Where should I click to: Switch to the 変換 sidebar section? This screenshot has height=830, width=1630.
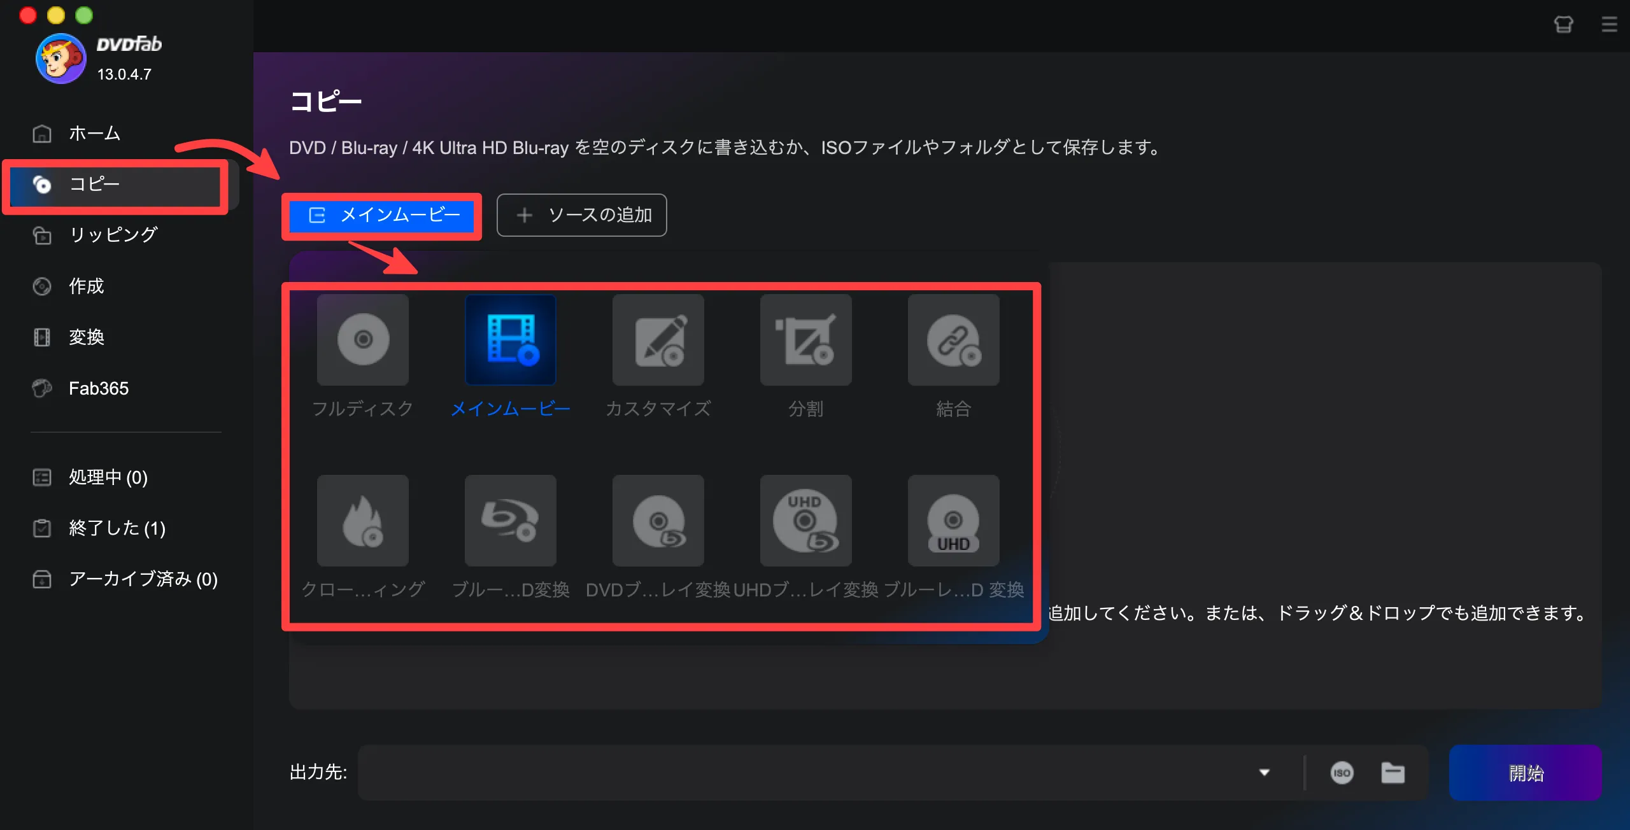tap(87, 337)
